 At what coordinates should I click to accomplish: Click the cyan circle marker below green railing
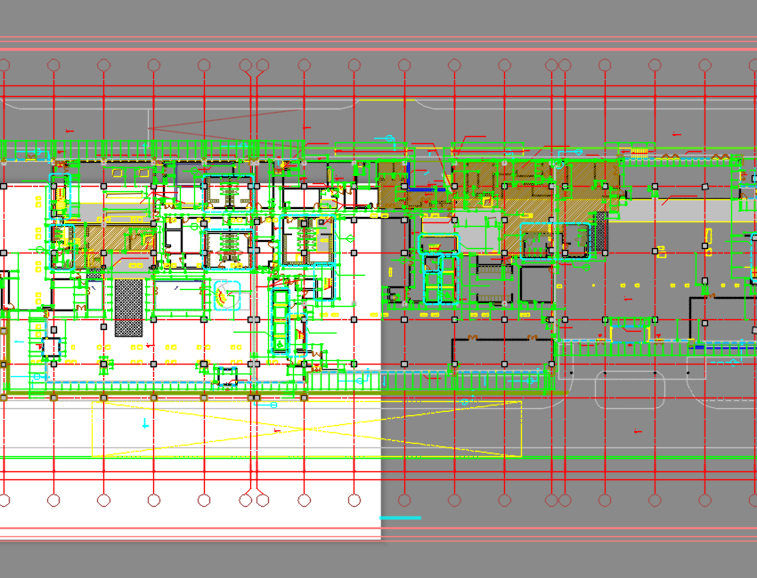(x=273, y=405)
